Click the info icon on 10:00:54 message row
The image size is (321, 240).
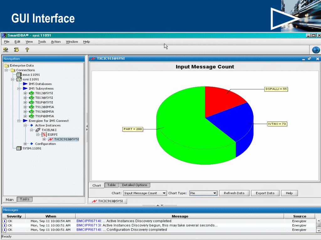point(4,221)
